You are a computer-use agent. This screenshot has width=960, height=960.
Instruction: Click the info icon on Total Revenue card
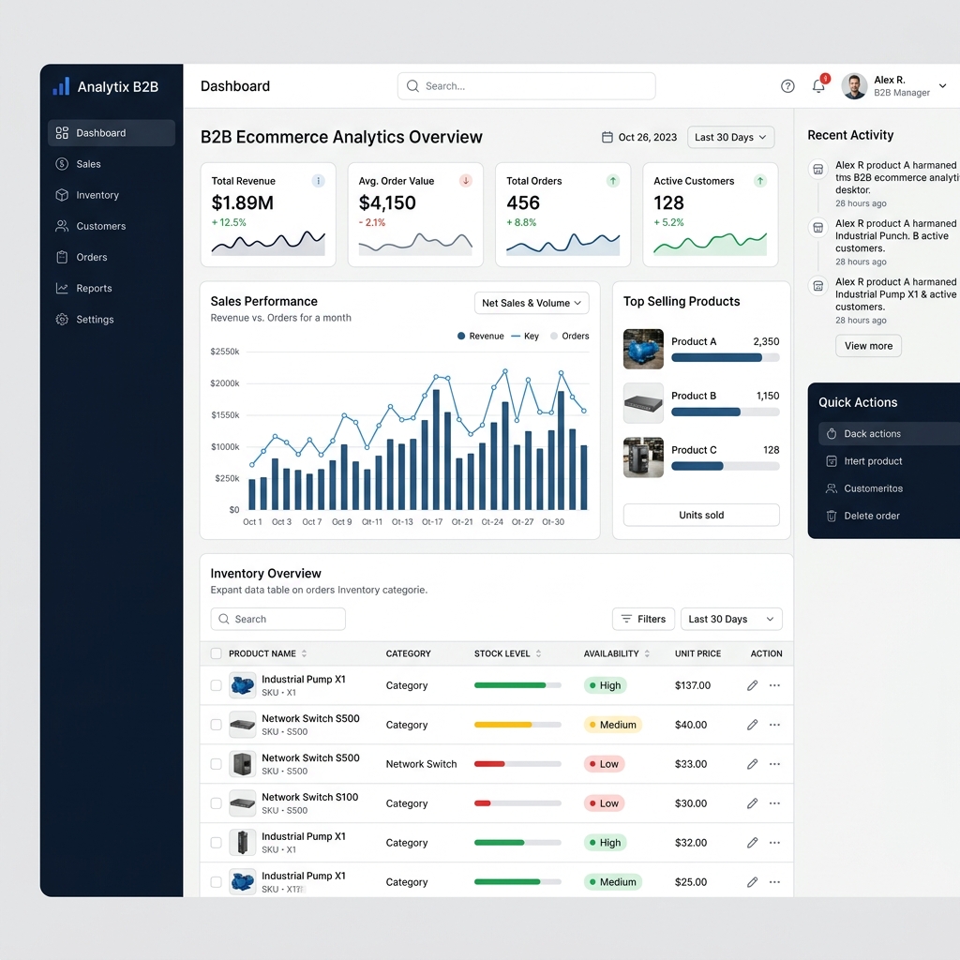point(319,181)
